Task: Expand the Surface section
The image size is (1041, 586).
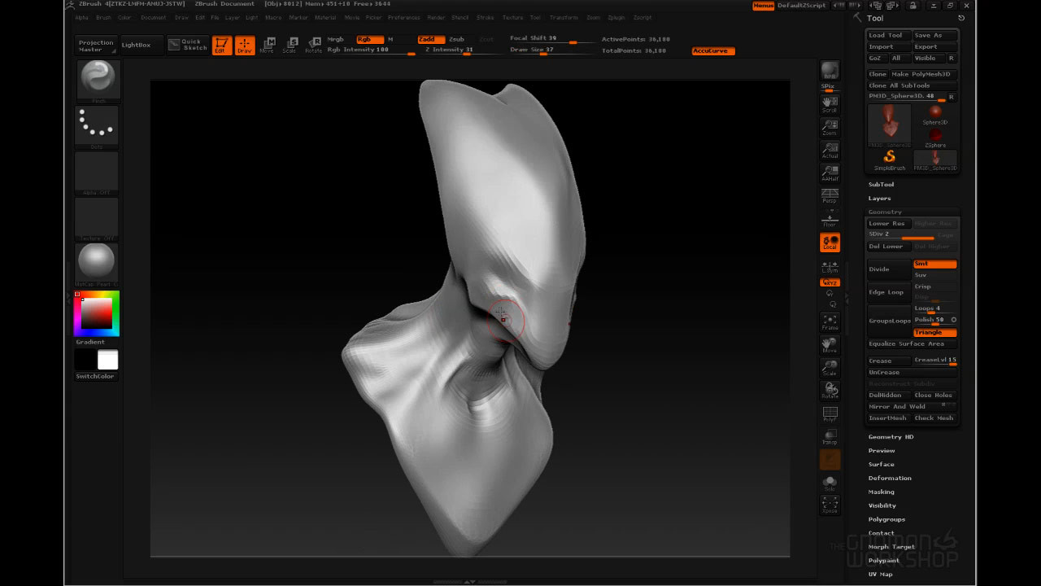Action: pos(881,465)
